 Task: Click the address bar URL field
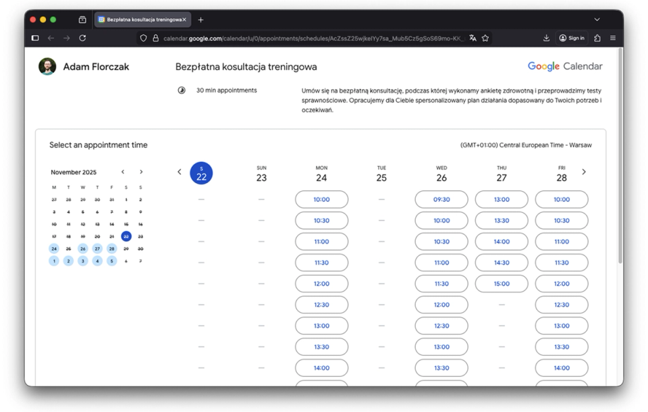[x=314, y=38]
